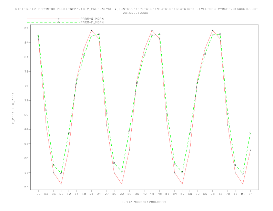Select the red solid O_MEAN legend line sample
Screen dimensions: 273x211
pyautogui.click(x=53, y=19)
